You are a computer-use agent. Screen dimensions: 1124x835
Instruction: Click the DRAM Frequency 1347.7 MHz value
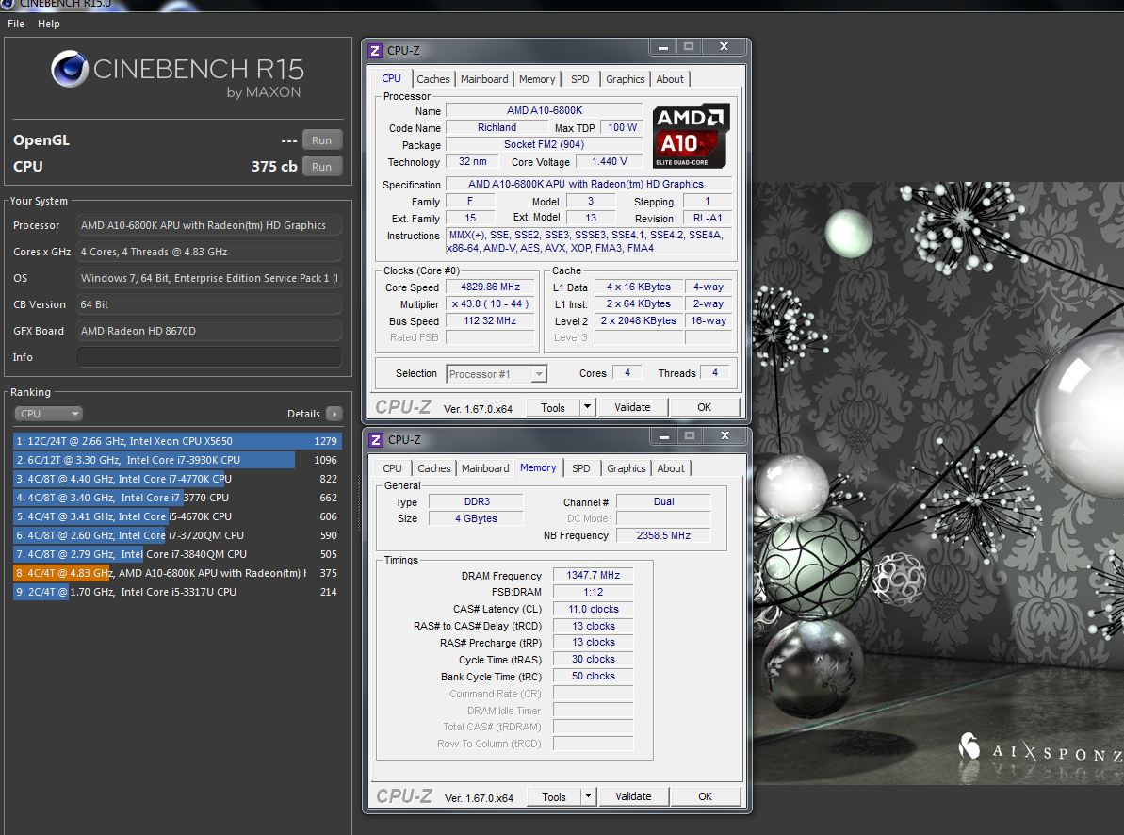tap(593, 575)
